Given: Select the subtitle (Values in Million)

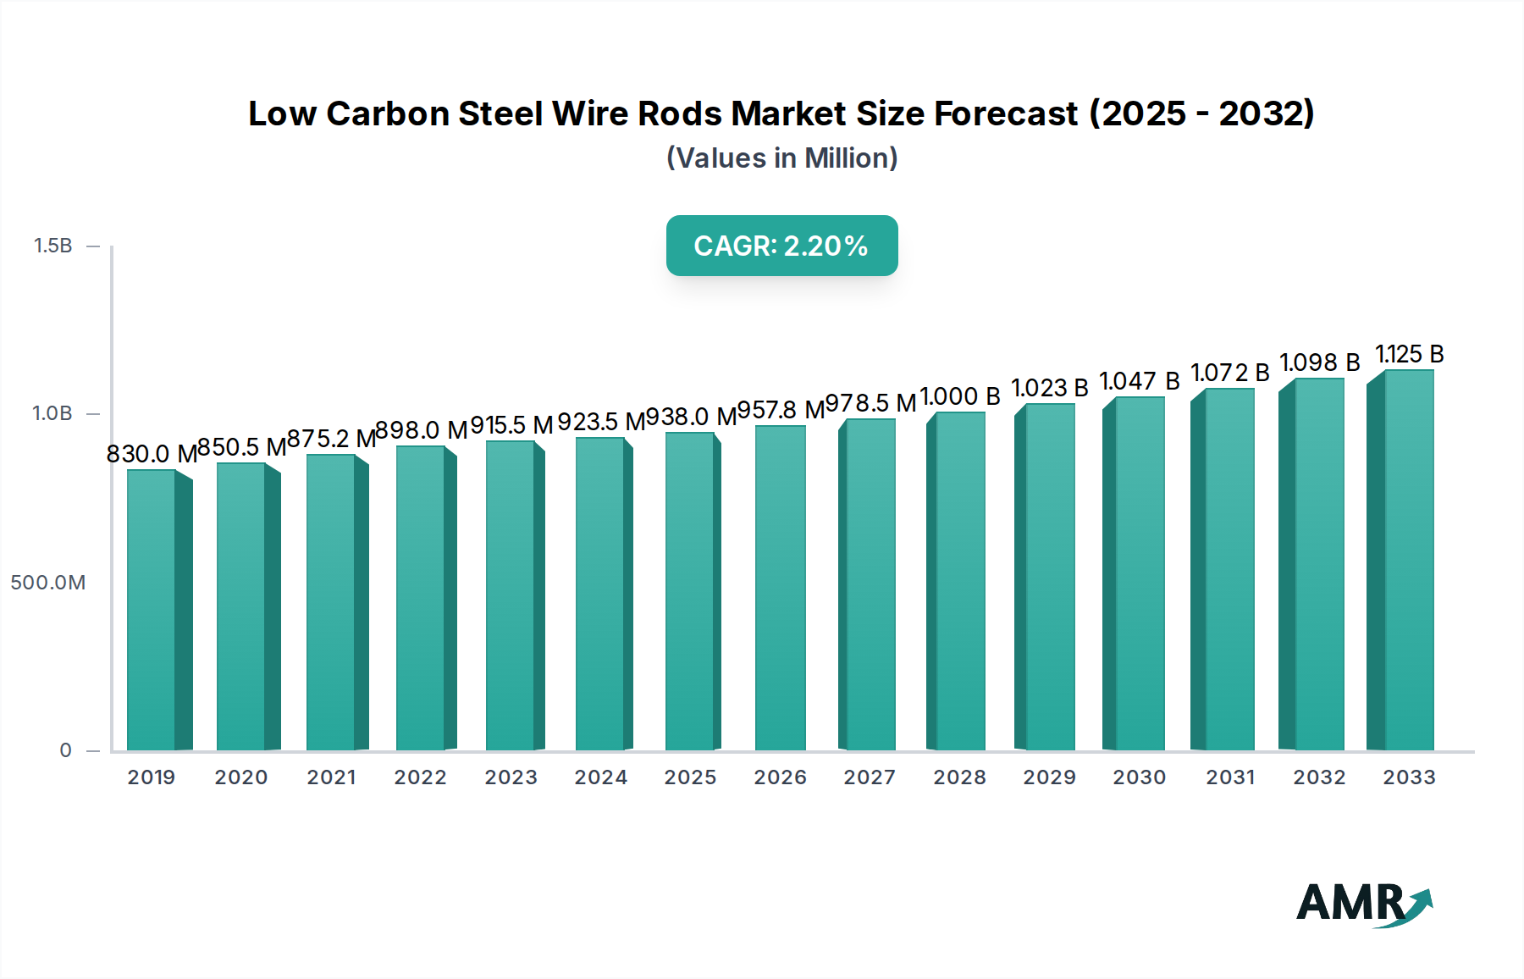Looking at the screenshot, I should pyautogui.click(x=781, y=158).
